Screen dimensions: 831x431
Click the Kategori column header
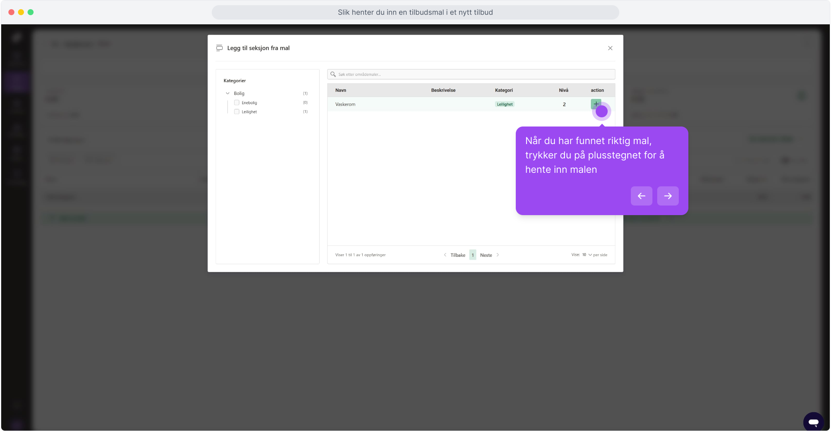tap(504, 90)
